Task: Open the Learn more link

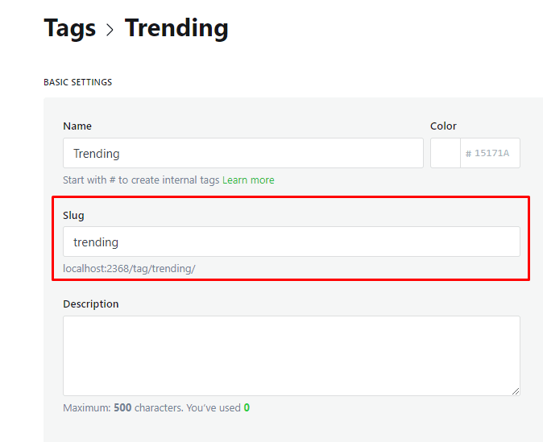Action: [248, 180]
